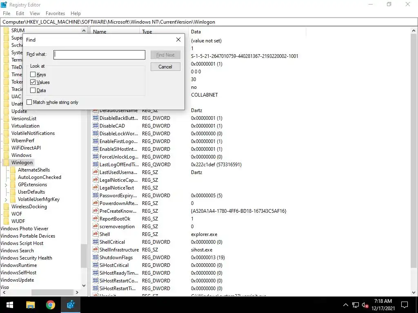Screen dimensions: 418x313
Task: Select the EnableSIHostIntegration value icon
Action: tap(96, 149)
